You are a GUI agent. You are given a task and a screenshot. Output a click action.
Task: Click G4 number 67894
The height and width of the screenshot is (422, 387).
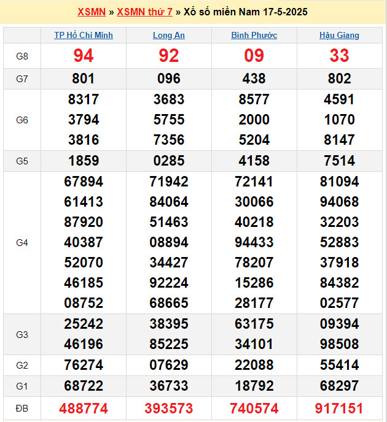[x=84, y=182]
